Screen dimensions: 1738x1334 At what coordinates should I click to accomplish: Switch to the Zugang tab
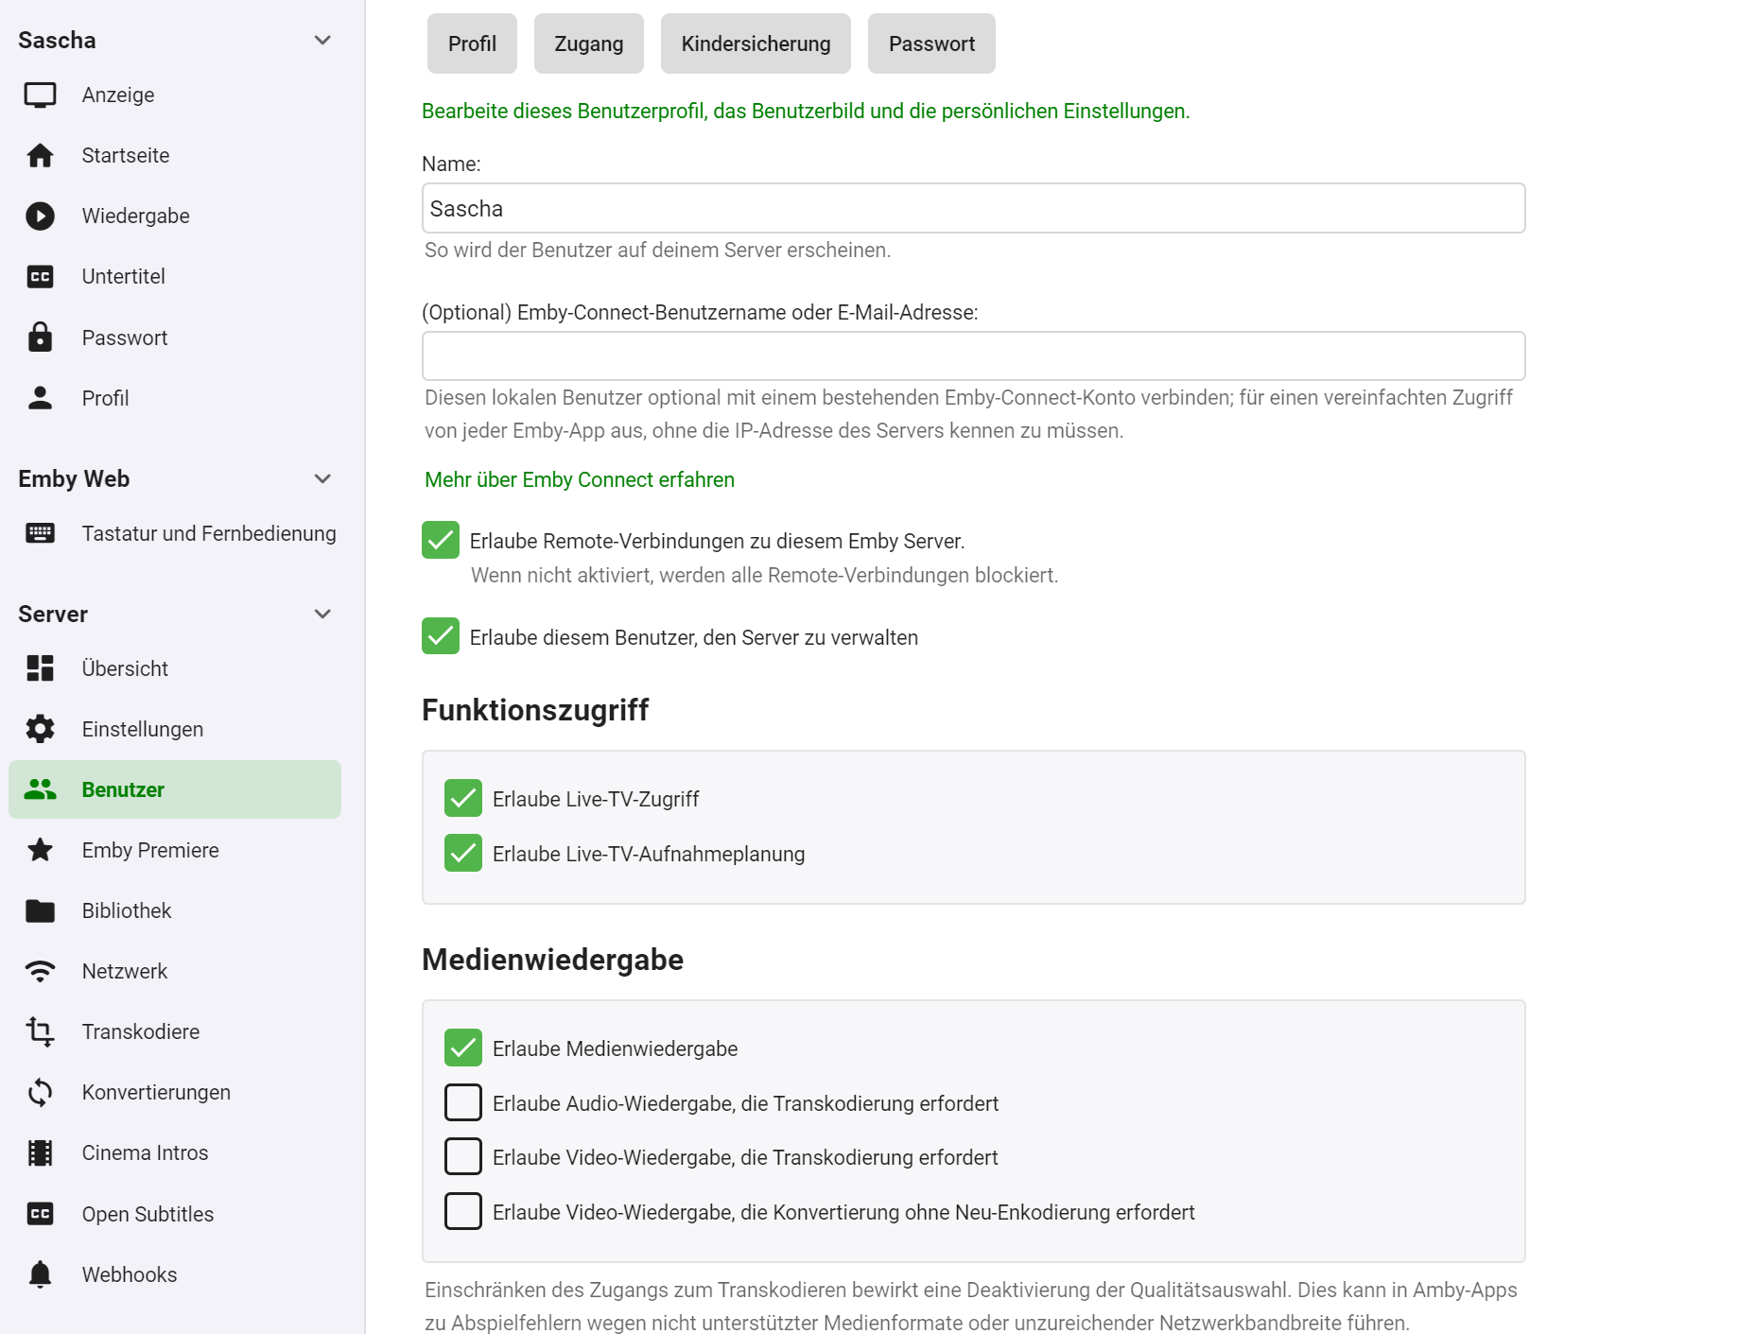588,43
